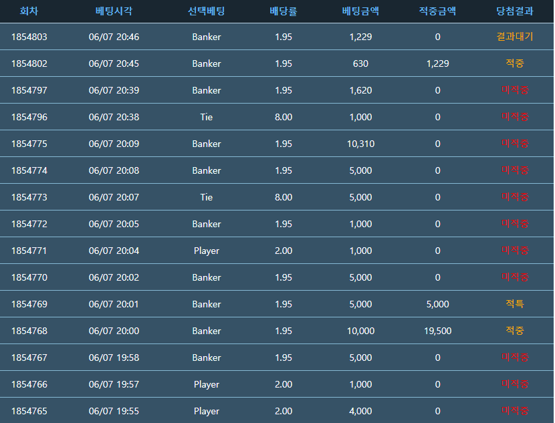This screenshot has height=423, width=555.
Task: Click bet time 06/07 20:02
Action: click(x=114, y=277)
